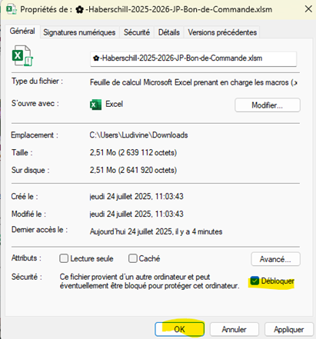
Task: Click the Excel app icon beside S'ouvre avec
Action: tap(95, 105)
